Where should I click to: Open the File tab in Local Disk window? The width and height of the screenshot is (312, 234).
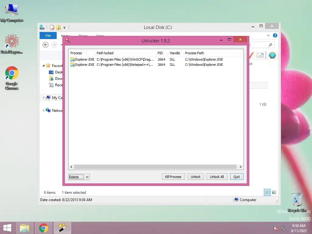point(48,36)
